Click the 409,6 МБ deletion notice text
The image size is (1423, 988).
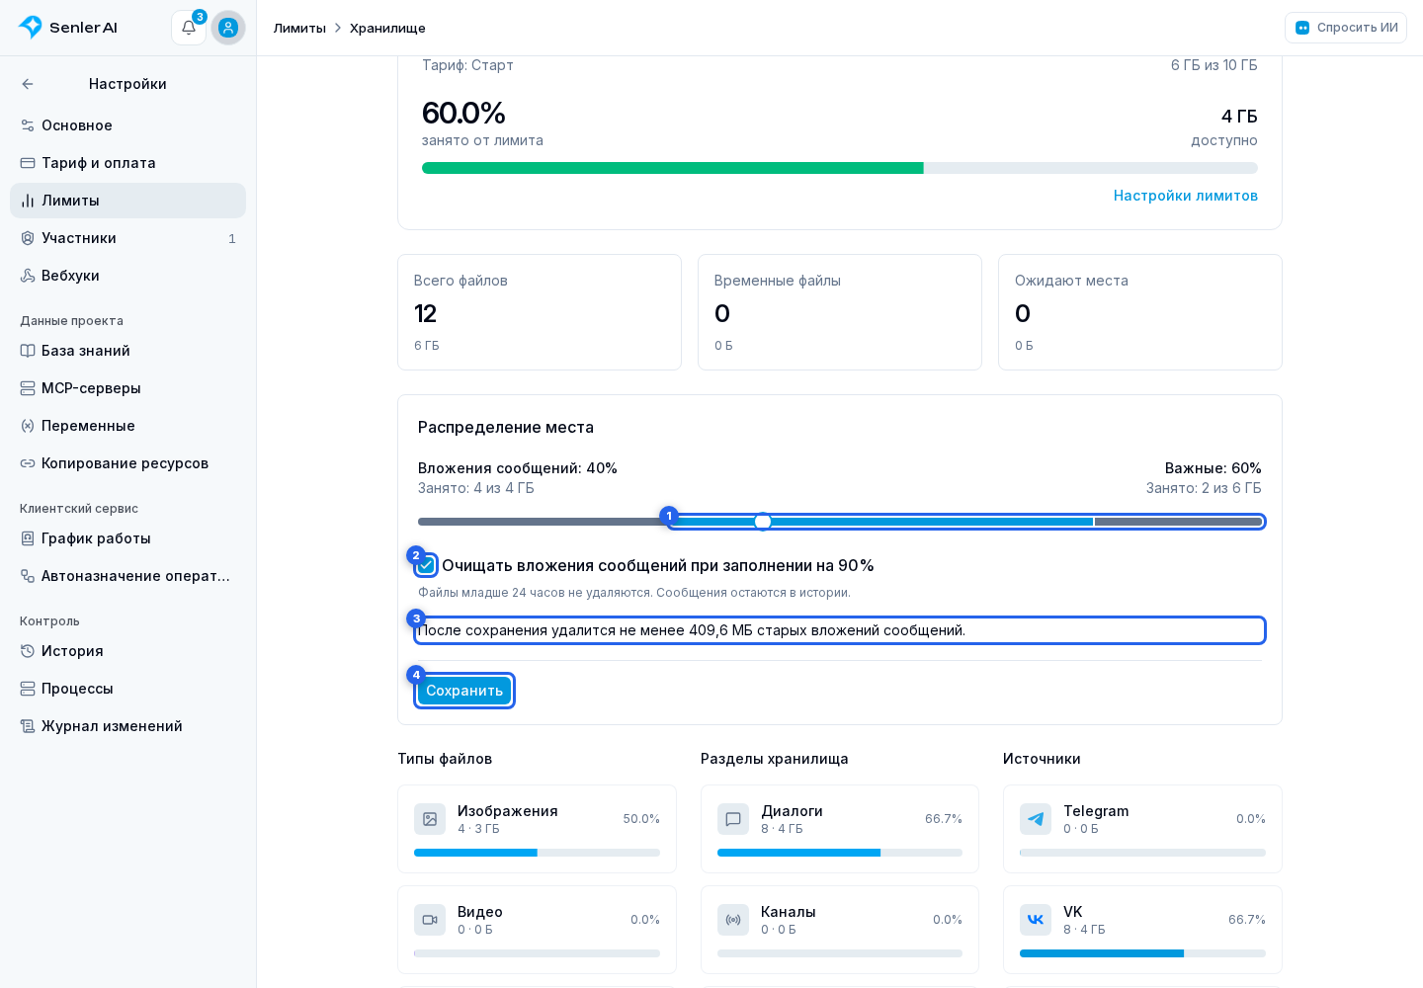pos(692,630)
